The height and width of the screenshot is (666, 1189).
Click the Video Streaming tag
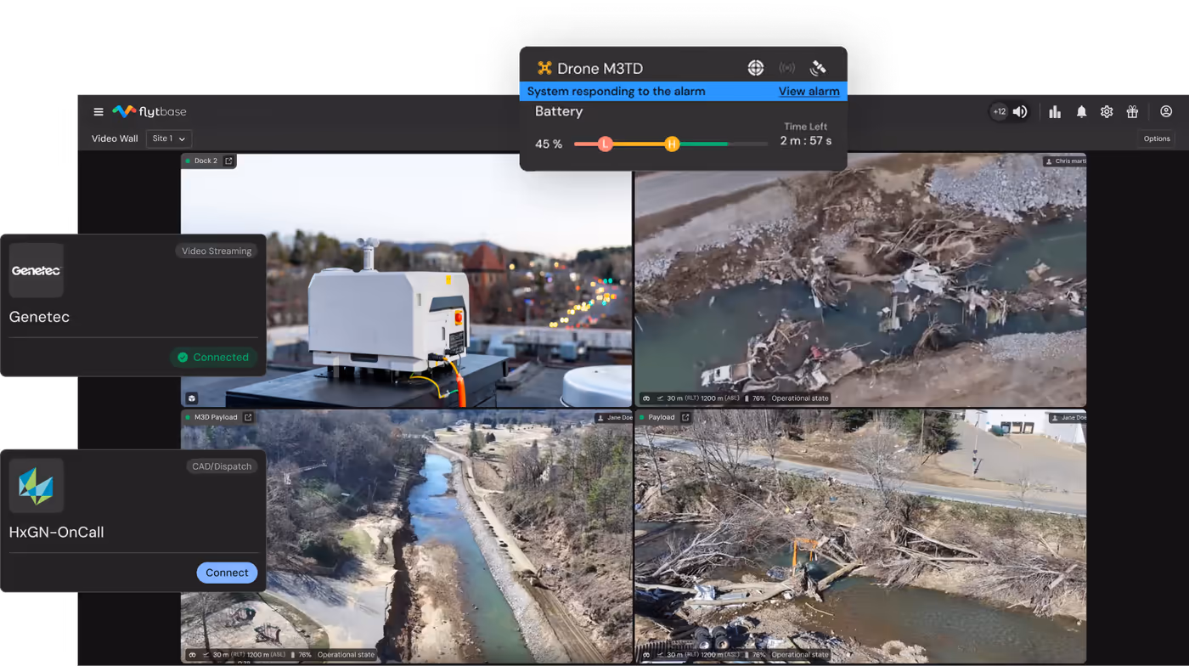[x=217, y=251]
